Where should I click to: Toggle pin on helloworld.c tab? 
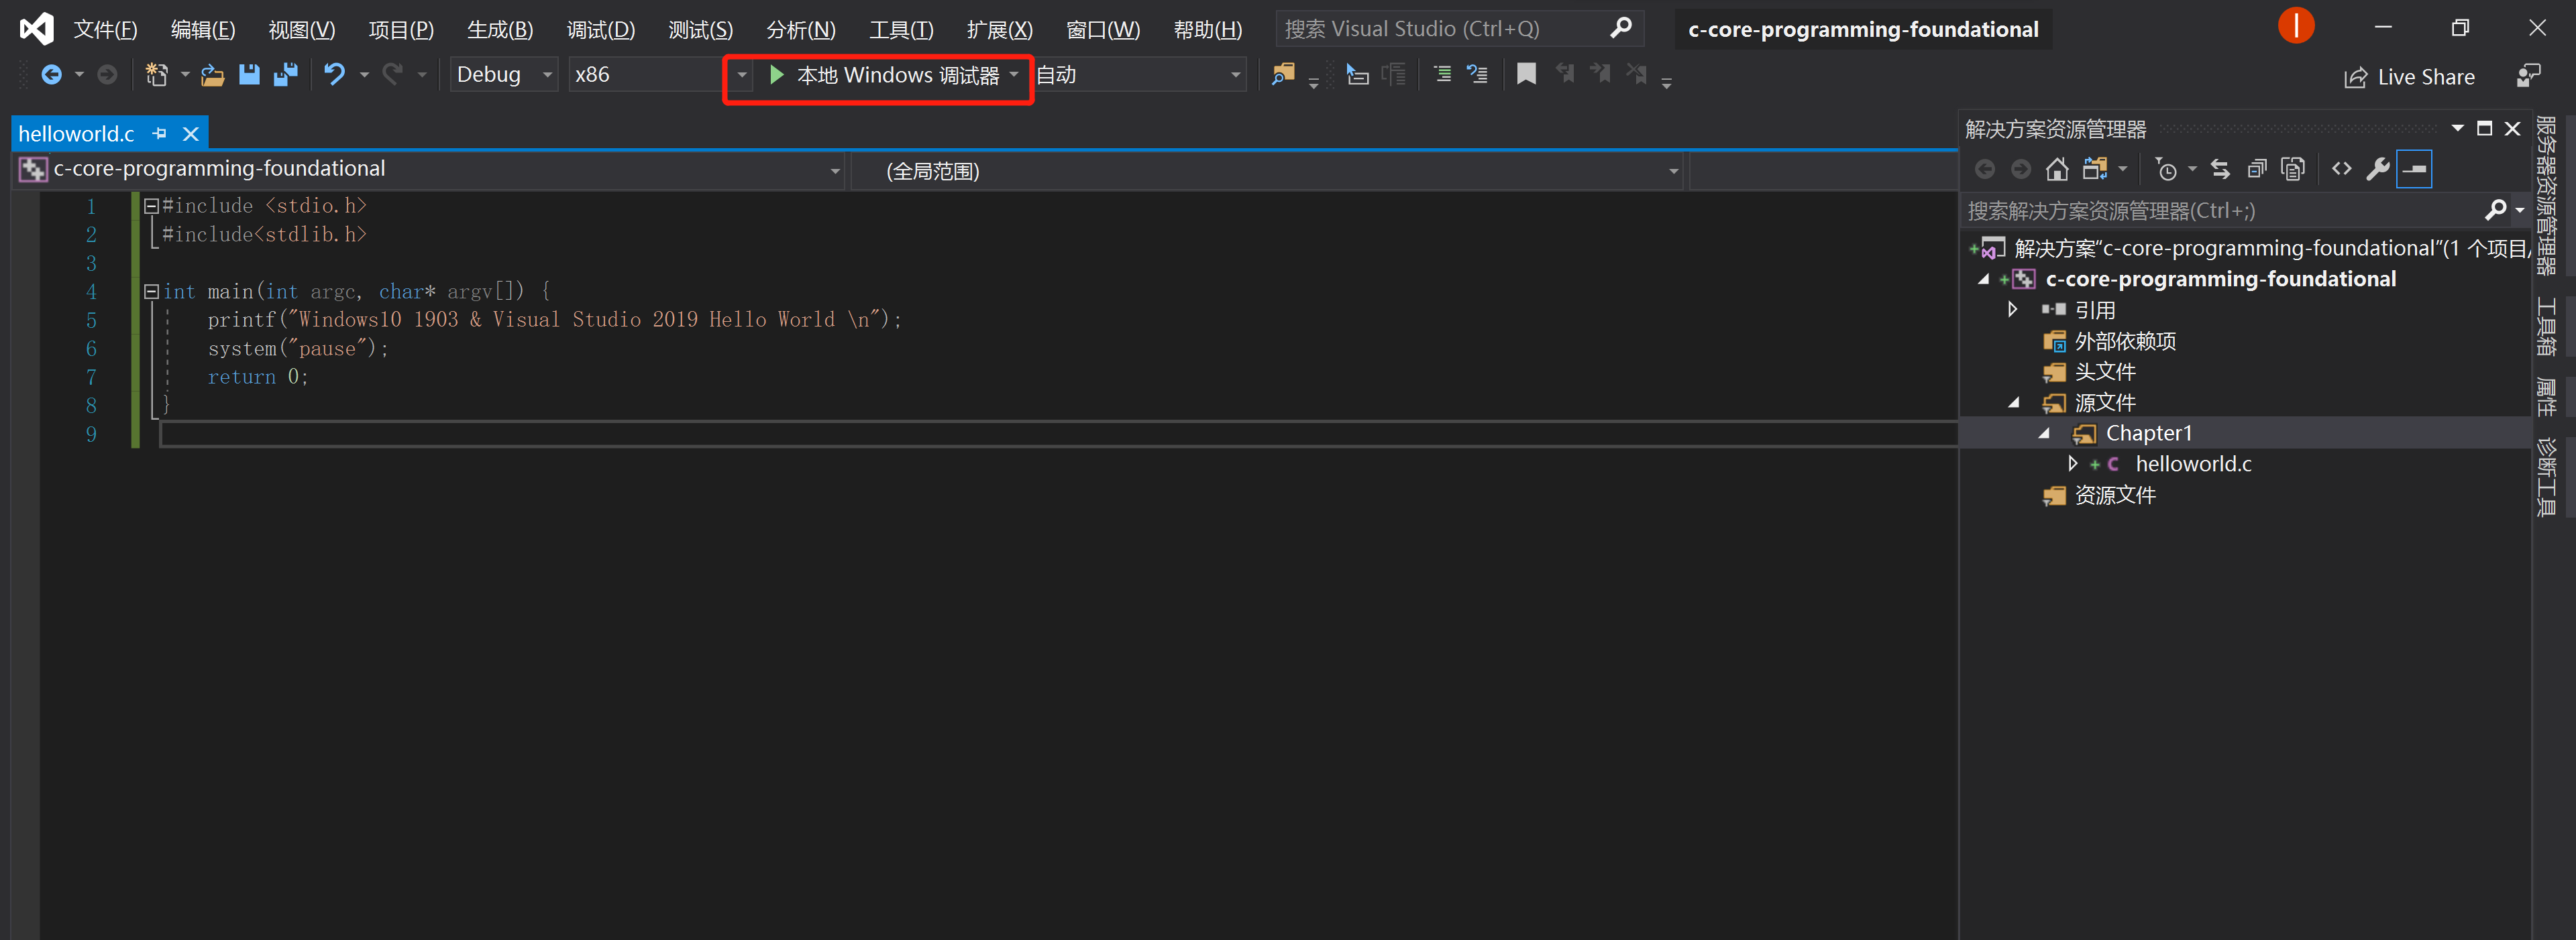[x=160, y=133]
